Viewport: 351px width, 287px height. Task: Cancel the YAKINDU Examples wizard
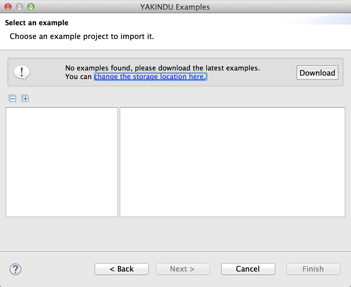[x=248, y=269]
